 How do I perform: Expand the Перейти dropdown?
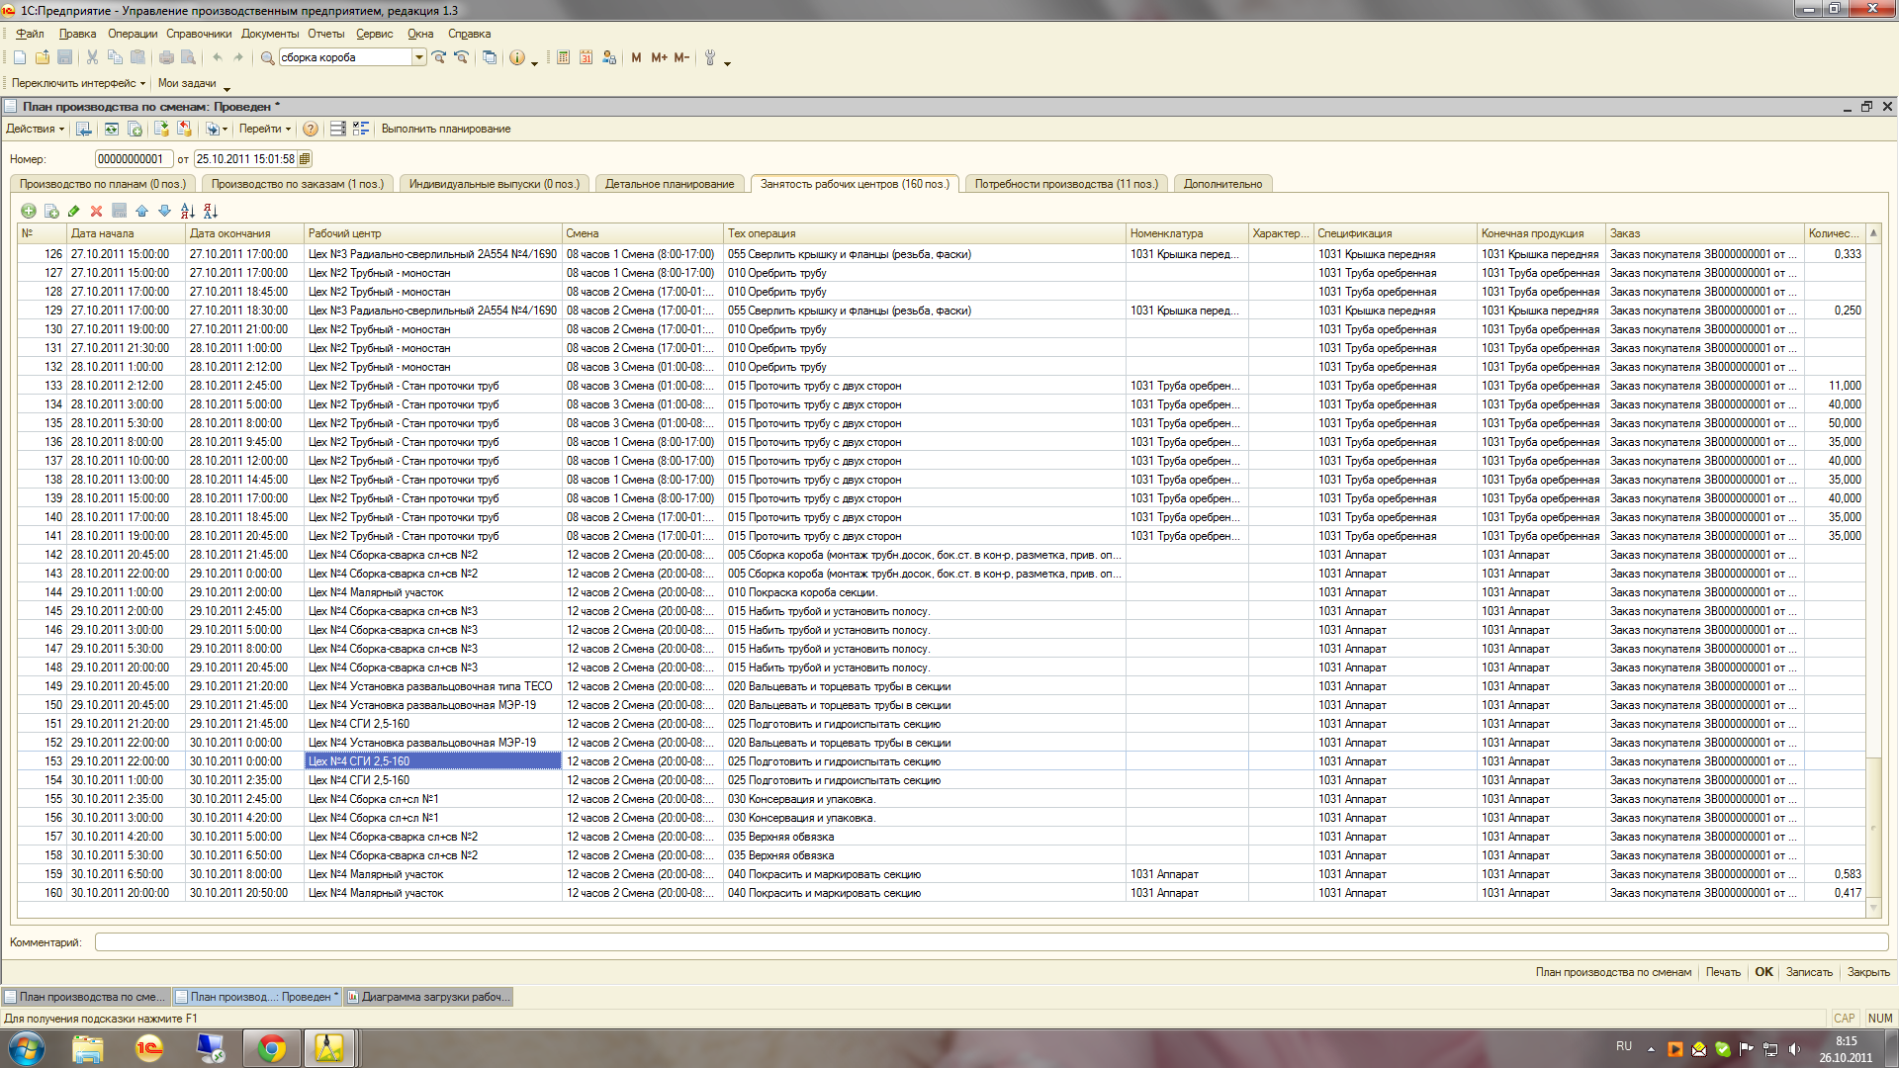265,129
